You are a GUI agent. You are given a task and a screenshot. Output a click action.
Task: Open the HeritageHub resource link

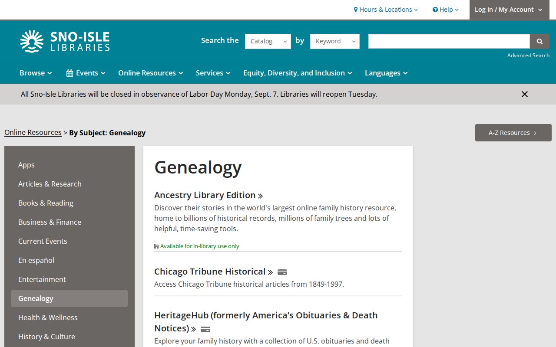pos(266,322)
